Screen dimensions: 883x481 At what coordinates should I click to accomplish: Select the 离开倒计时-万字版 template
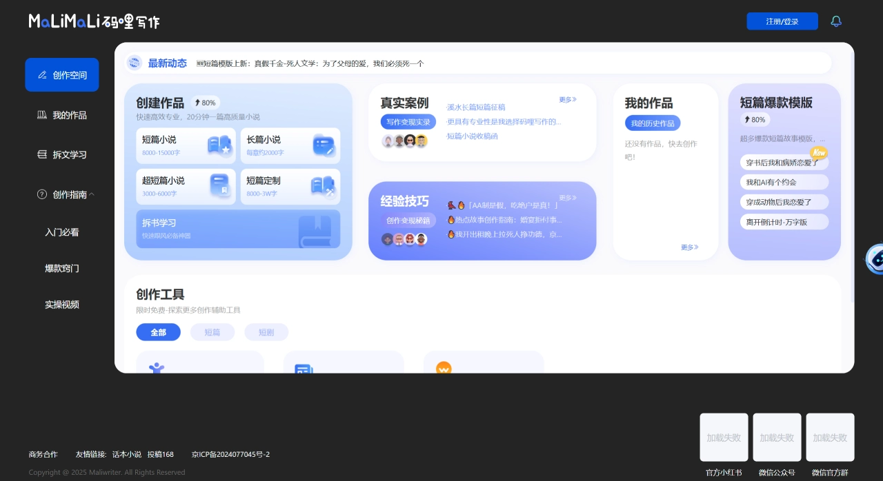(784, 222)
